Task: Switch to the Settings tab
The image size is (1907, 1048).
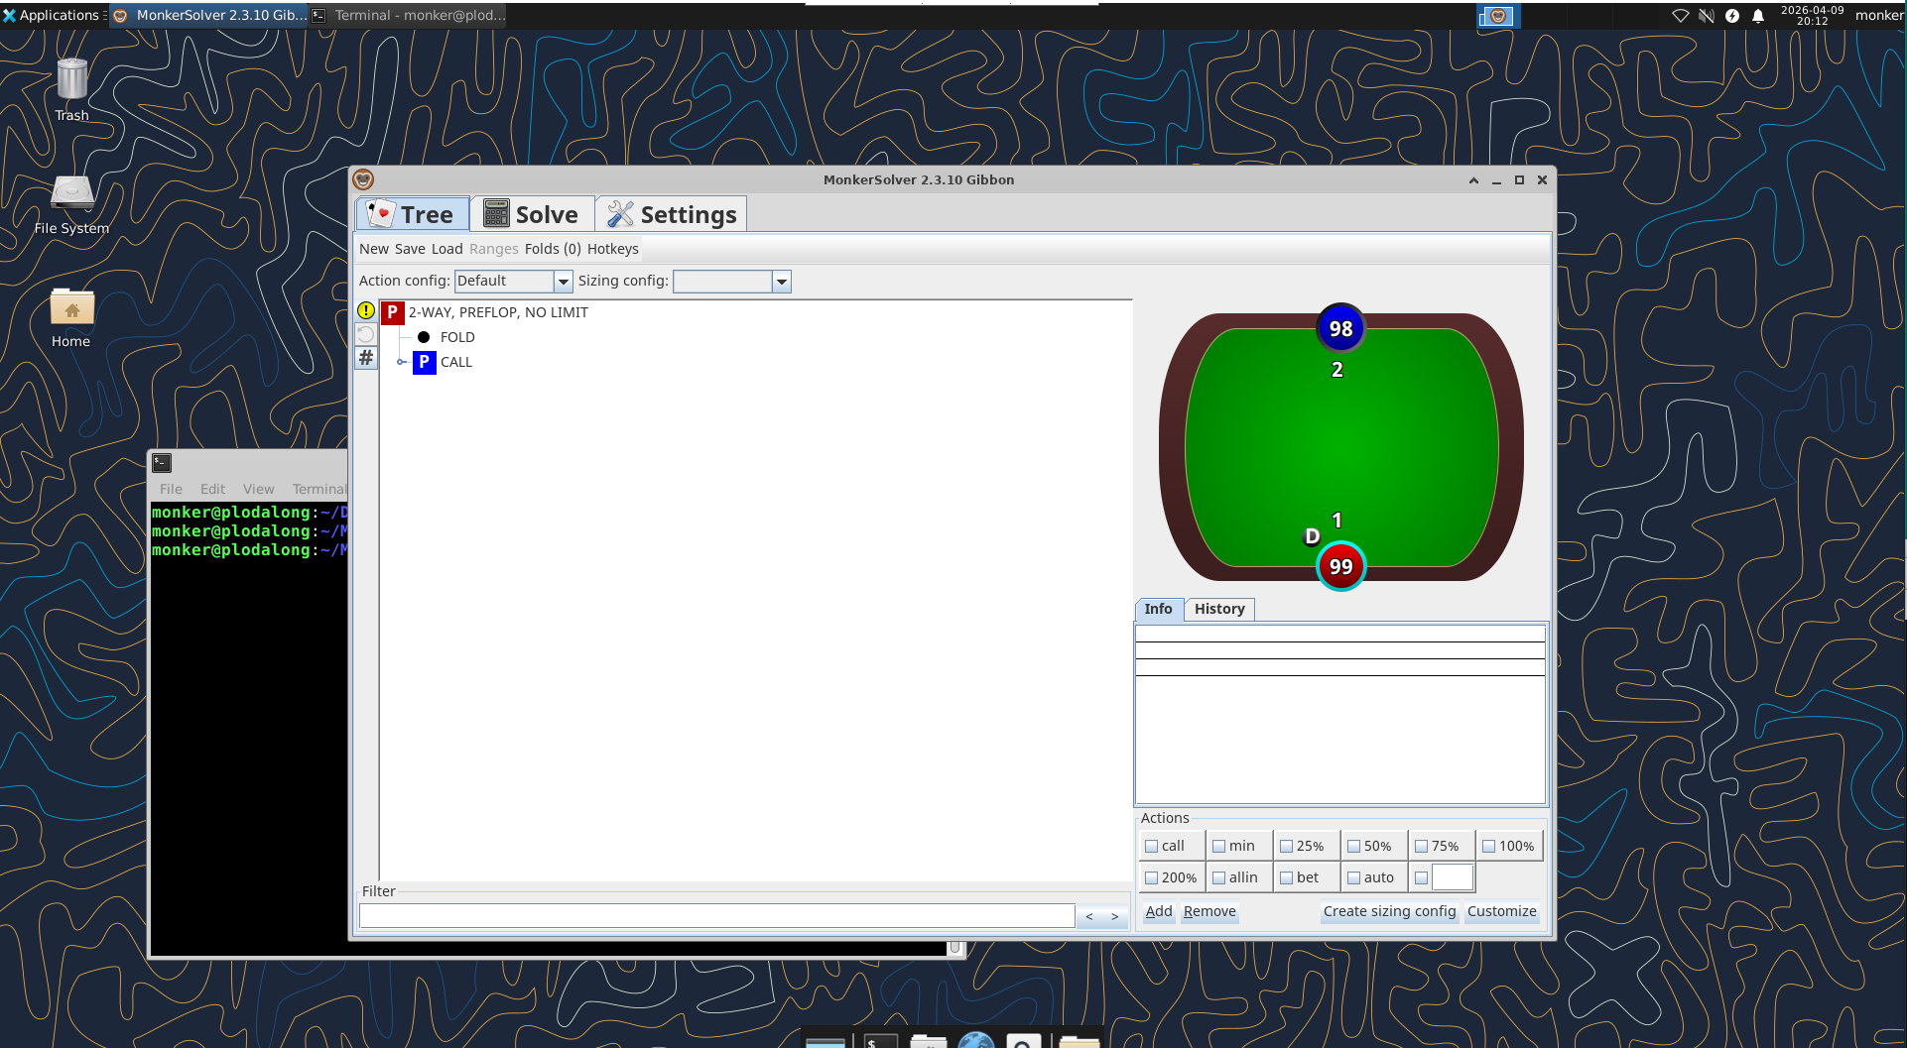Action: [x=672, y=214]
